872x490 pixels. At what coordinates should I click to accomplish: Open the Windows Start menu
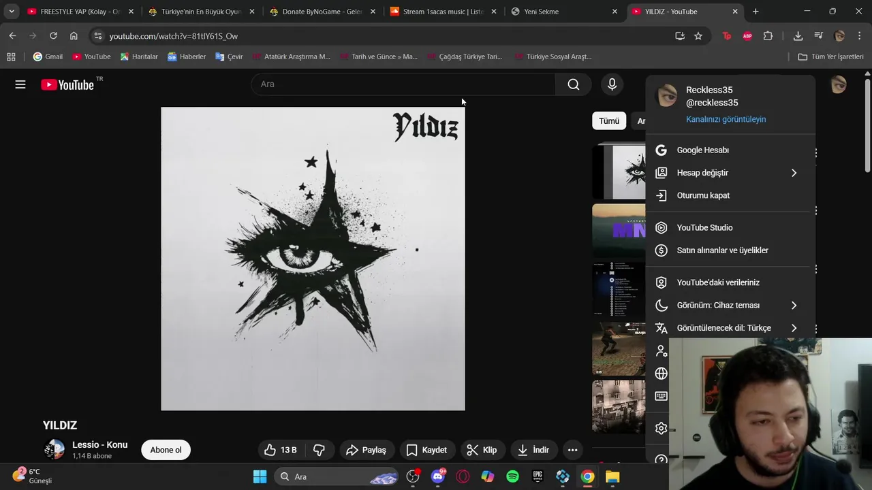point(260,476)
